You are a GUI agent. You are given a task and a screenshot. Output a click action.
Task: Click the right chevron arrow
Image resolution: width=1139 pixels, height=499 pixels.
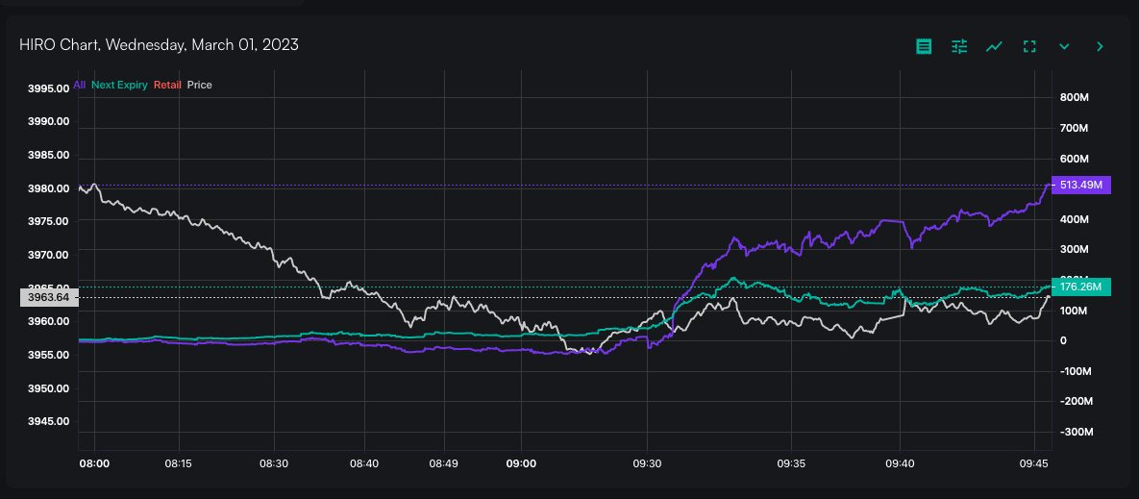coord(1100,46)
